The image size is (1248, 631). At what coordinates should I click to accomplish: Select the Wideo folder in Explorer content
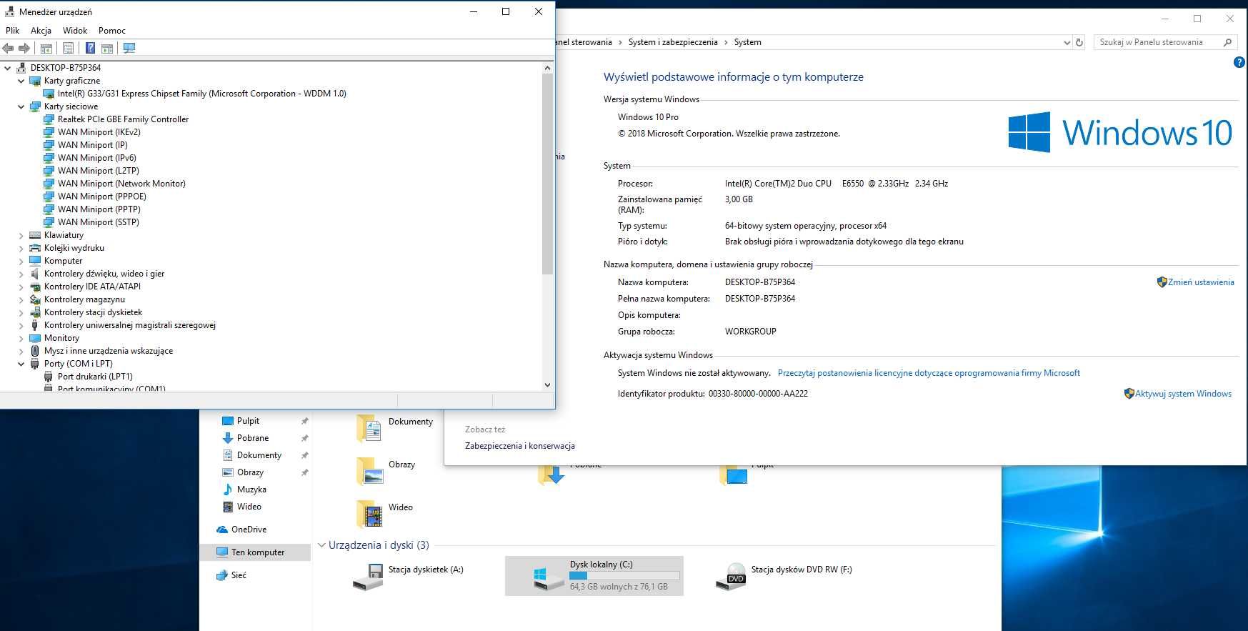(384, 514)
